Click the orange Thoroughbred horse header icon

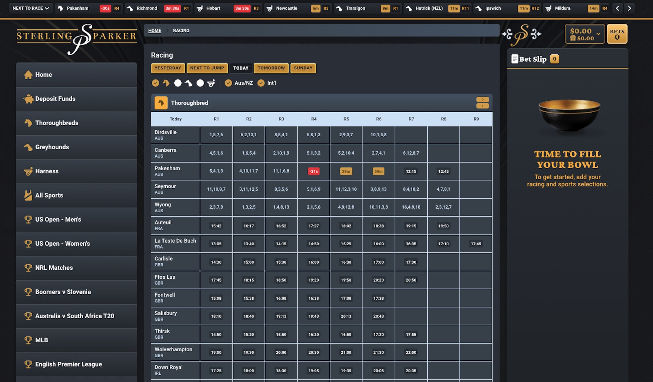pos(161,103)
